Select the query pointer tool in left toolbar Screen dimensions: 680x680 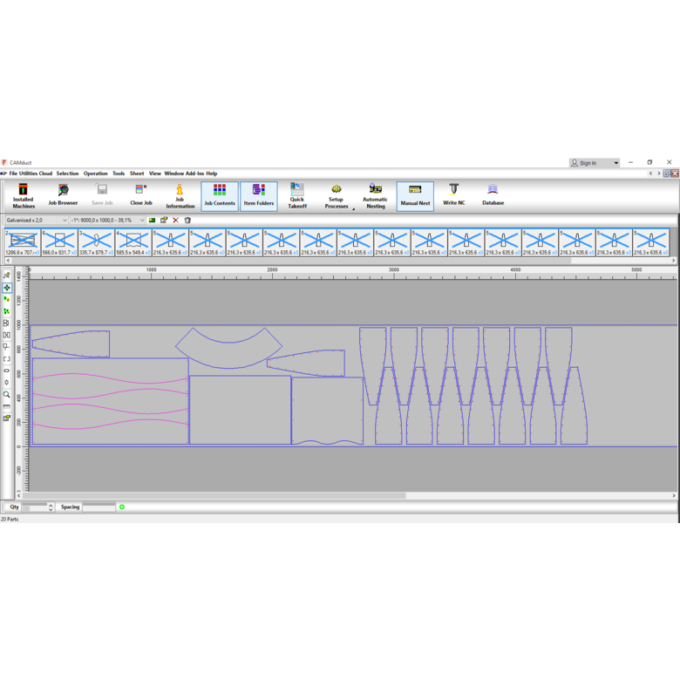[6, 275]
